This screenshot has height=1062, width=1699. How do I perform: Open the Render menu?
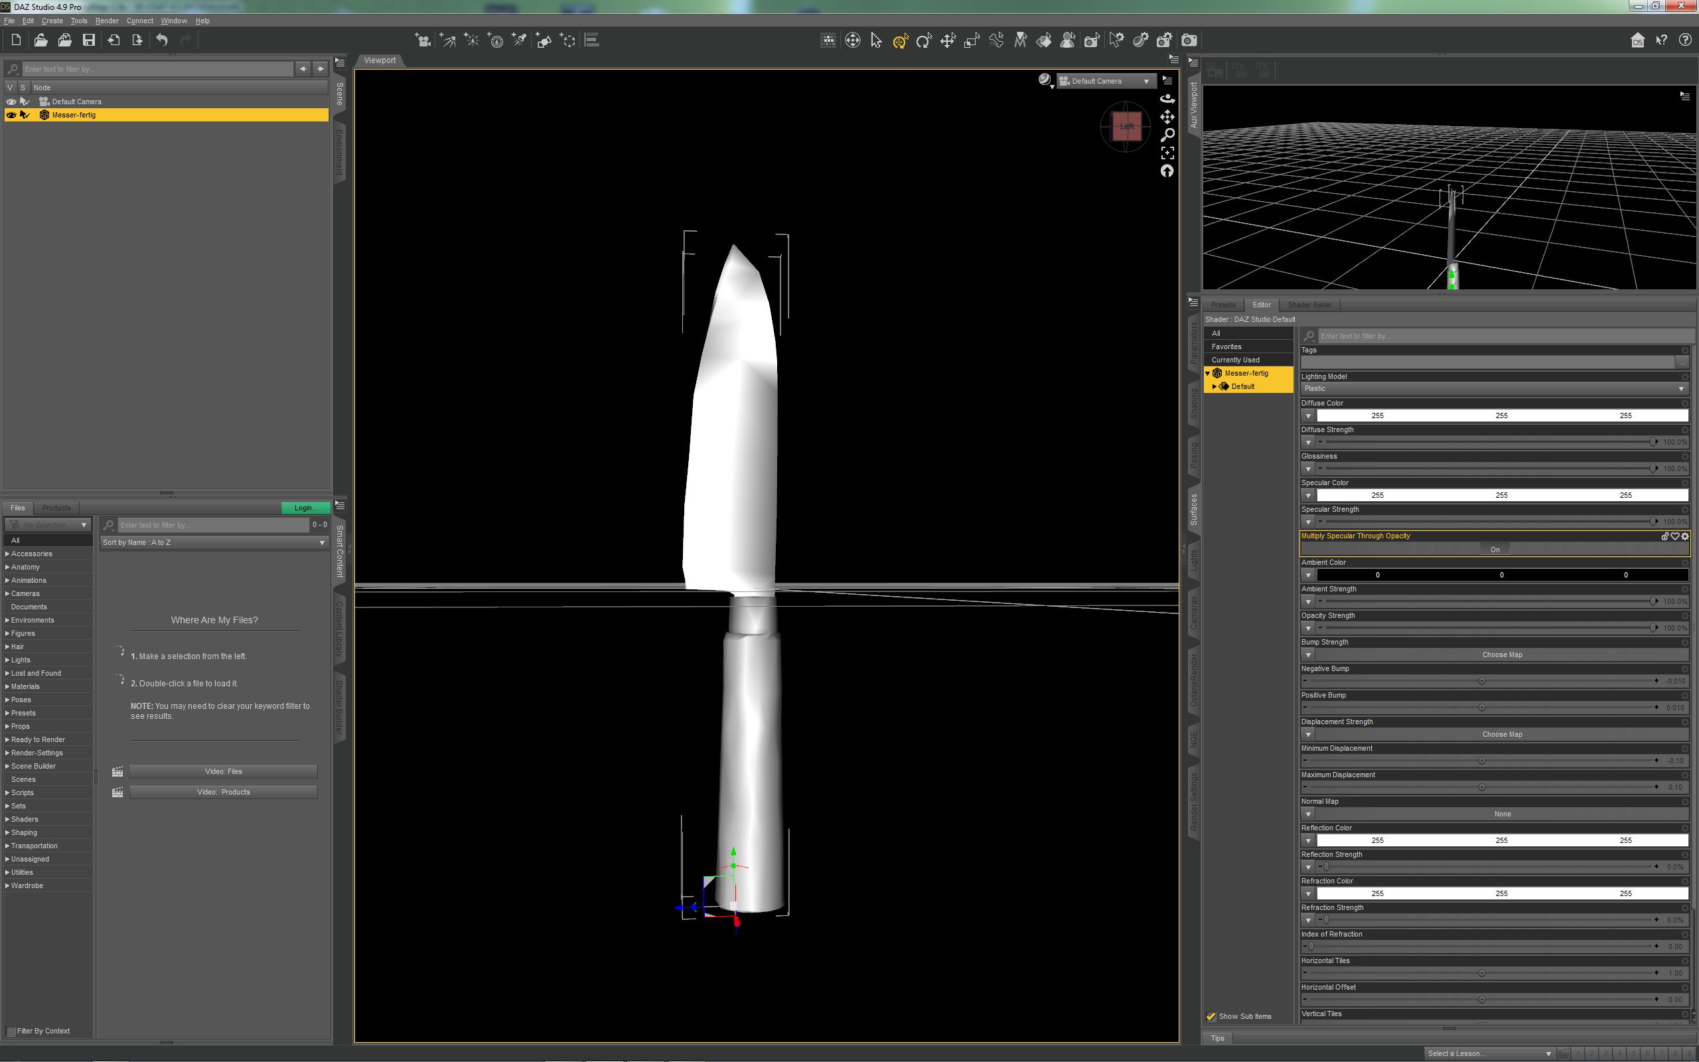click(x=107, y=21)
